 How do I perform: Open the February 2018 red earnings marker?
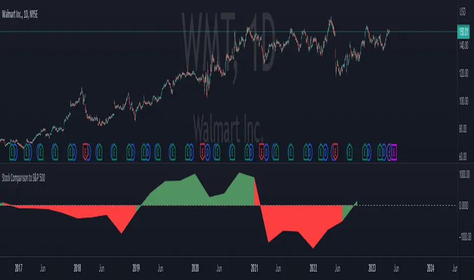click(x=85, y=152)
